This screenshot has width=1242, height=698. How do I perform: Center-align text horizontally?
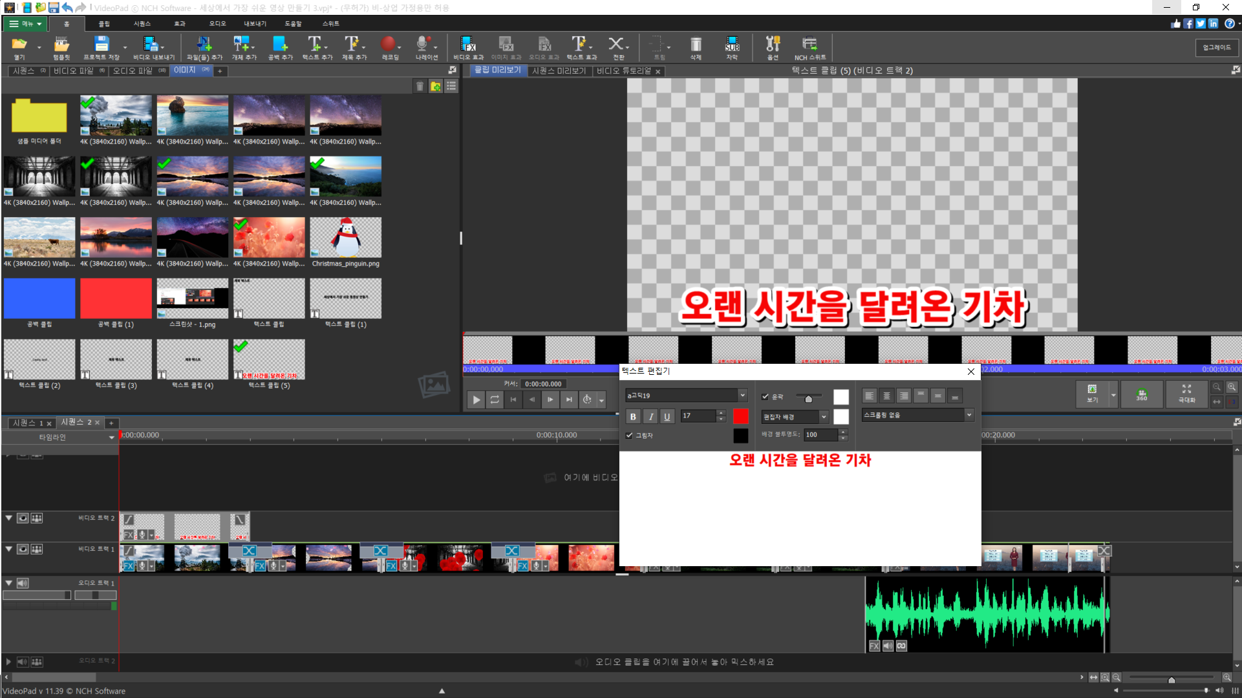(886, 396)
